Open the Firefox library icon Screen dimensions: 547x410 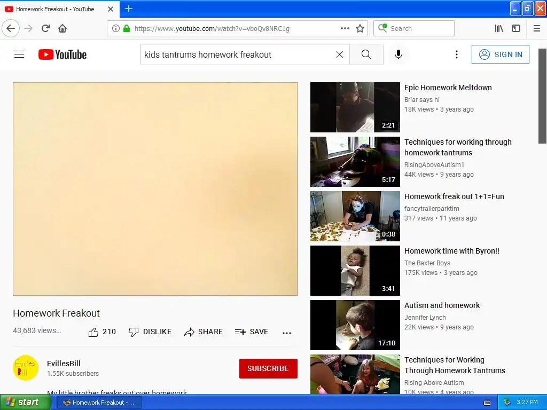point(499,28)
